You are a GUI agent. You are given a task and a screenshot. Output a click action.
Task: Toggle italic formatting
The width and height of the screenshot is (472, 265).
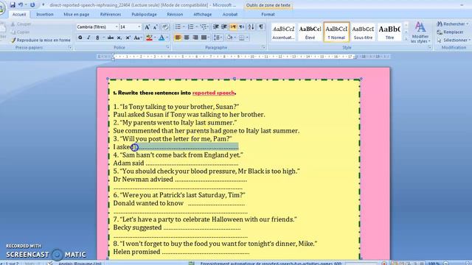coord(88,38)
